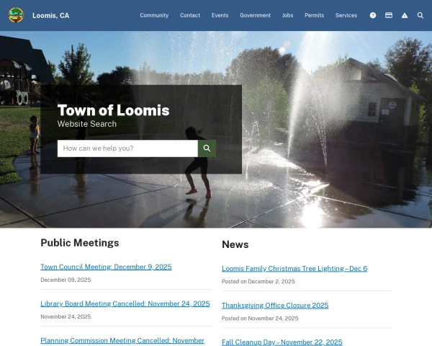Go to the Jobs menu item

(x=287, y=15)
